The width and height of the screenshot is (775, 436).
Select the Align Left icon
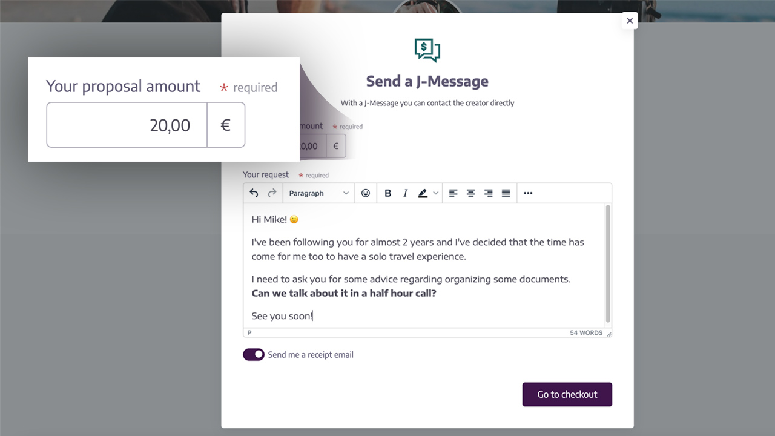pyautogui.click(x=453, y=193)
